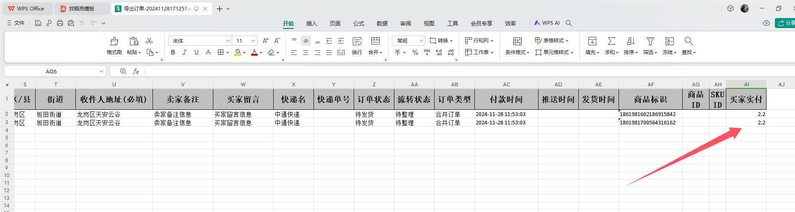
Task: Apply the red font color
Action: [x=254, y=52]
